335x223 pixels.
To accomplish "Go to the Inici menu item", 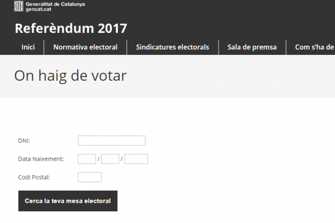I will [x=28, y=47].
